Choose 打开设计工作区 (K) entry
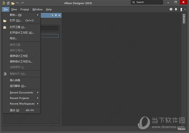Screen dimensions: 189x133 pyautogui.click(x=21, y=33)
